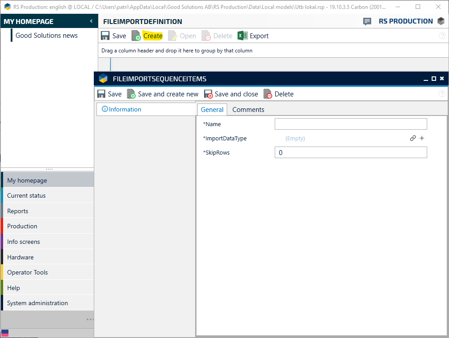Select the General tab
The height and width of the screenshot is (338, 449).
pyautogui.click(x=212, y=110)
